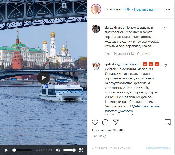Viewport: 175px width, 155px height.
Task: Play video using center play button
Action: click(x=43, y=78)
